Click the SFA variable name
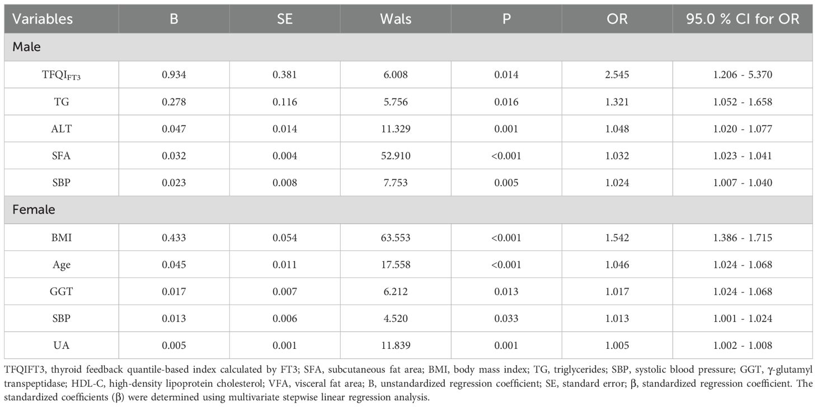817x407 pixels. tap(62, 156)
